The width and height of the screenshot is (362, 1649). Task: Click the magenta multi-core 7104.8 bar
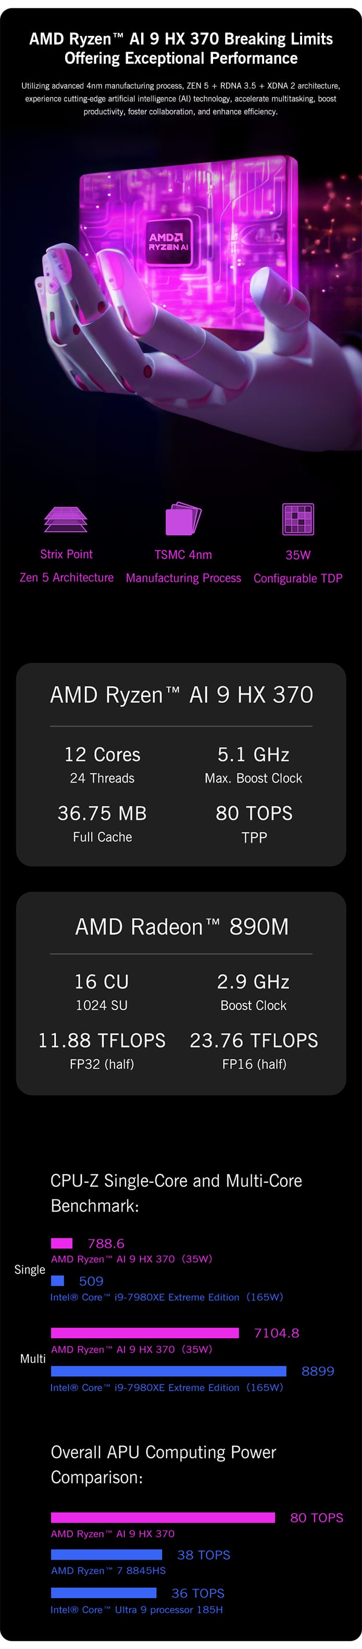(145, 1333)
